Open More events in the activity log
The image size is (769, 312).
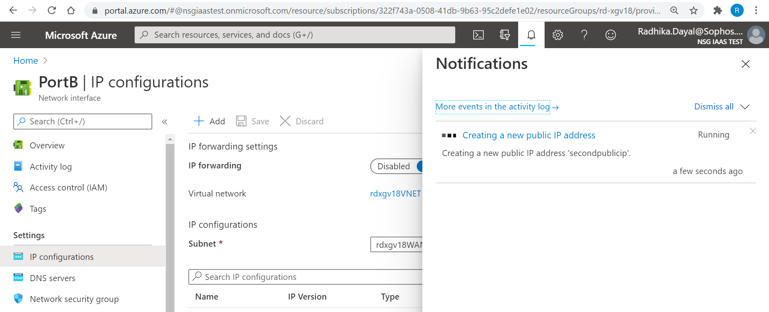click(493, 107)
